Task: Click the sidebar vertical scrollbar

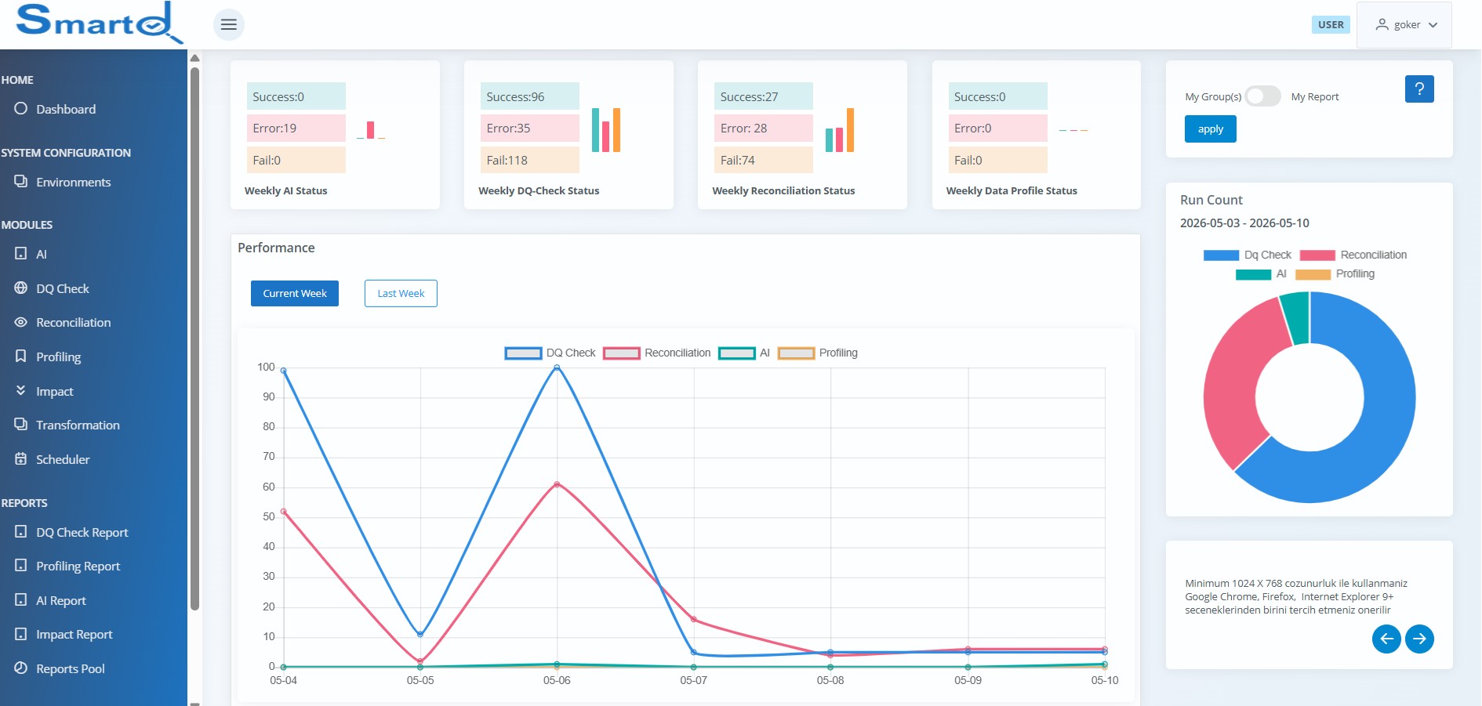Action: [194, 337]
